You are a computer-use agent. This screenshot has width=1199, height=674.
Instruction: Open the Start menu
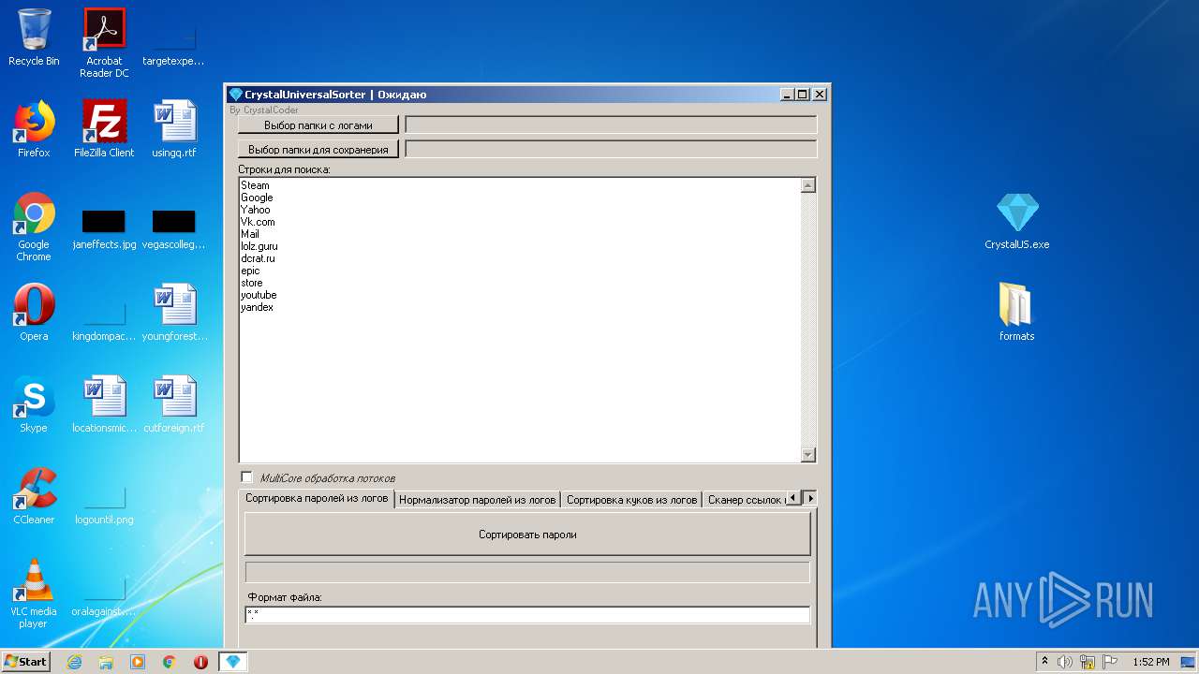pyautogui.click(x=26, y=662)
